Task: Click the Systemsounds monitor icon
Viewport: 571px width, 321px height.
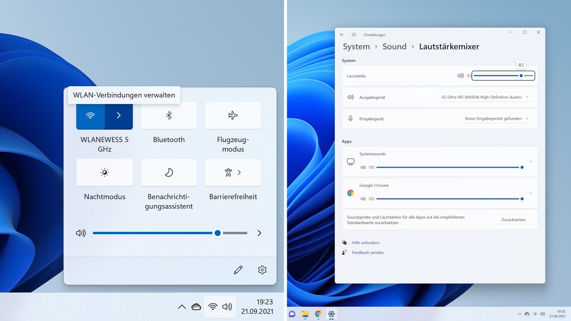Action: (x=351, y=162)
